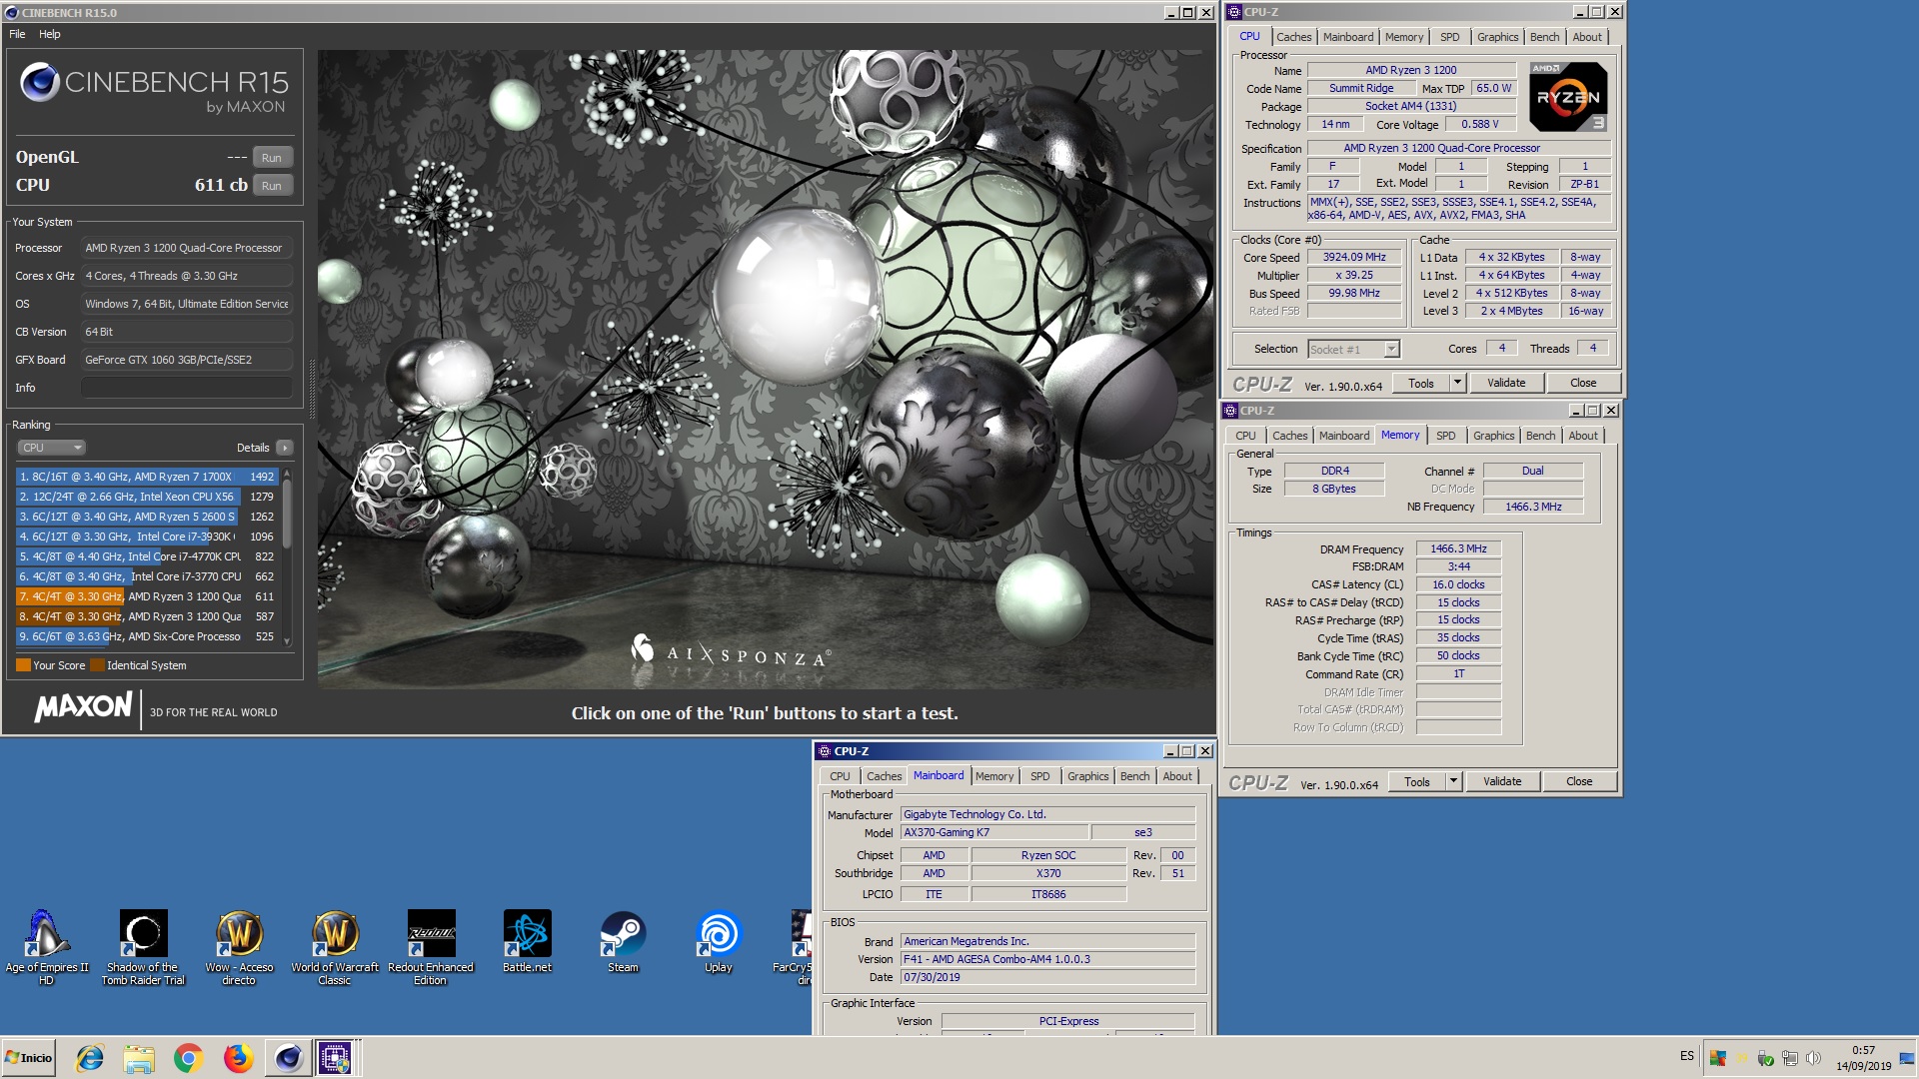Open CPU tab in memory CPU-Z window

pyautogui.click(x=1245, y=436)
